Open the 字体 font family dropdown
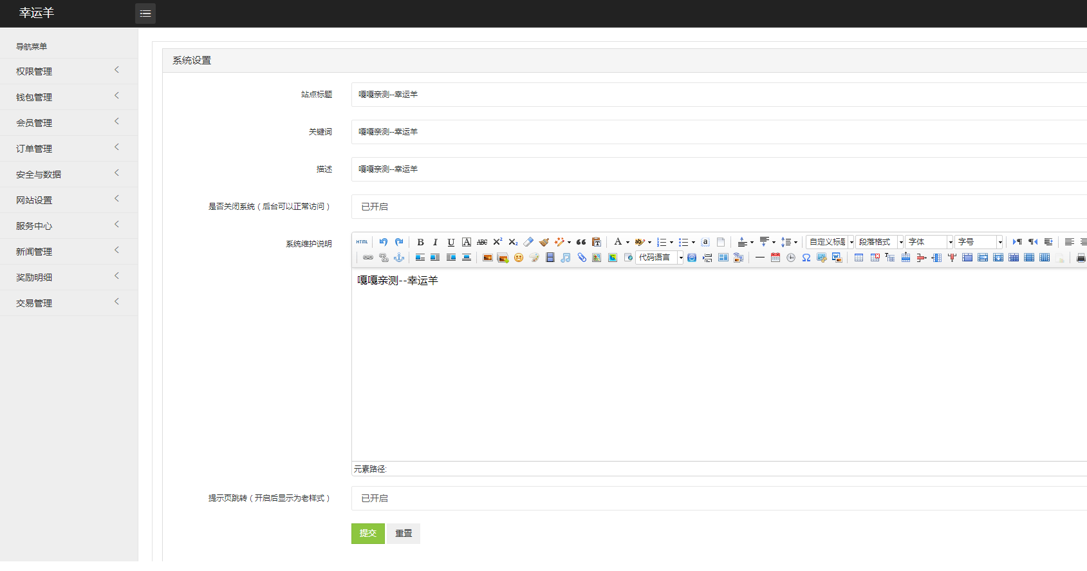 click(x=929, y=242)
